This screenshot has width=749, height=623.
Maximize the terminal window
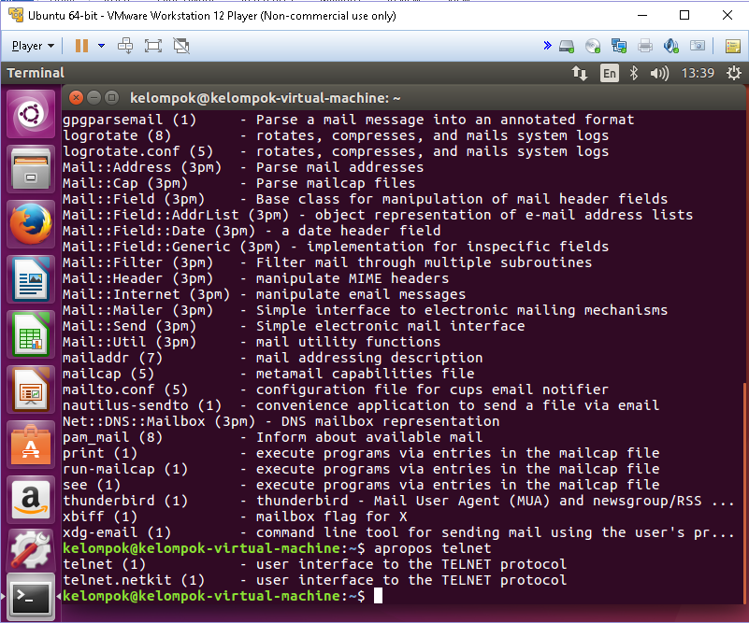[x=112, y=98]
